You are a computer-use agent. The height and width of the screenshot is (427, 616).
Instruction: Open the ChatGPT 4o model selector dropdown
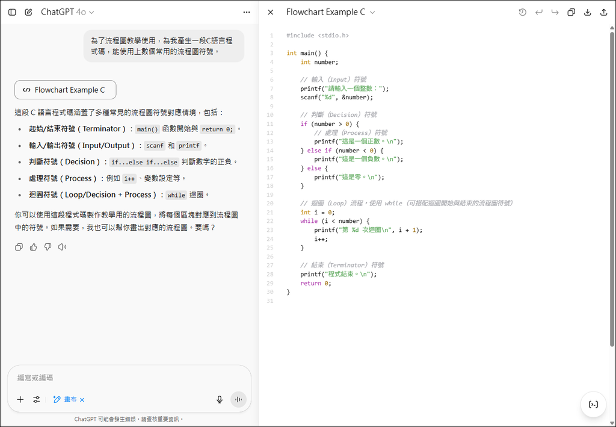coord(67,12)
